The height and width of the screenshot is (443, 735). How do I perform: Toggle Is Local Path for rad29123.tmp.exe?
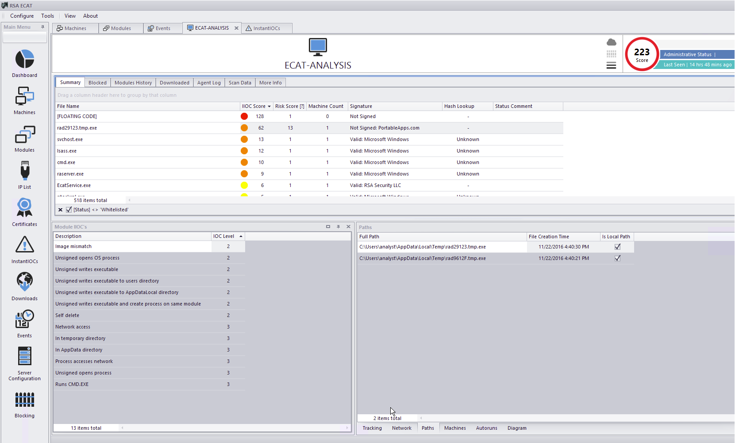point(617,247)
